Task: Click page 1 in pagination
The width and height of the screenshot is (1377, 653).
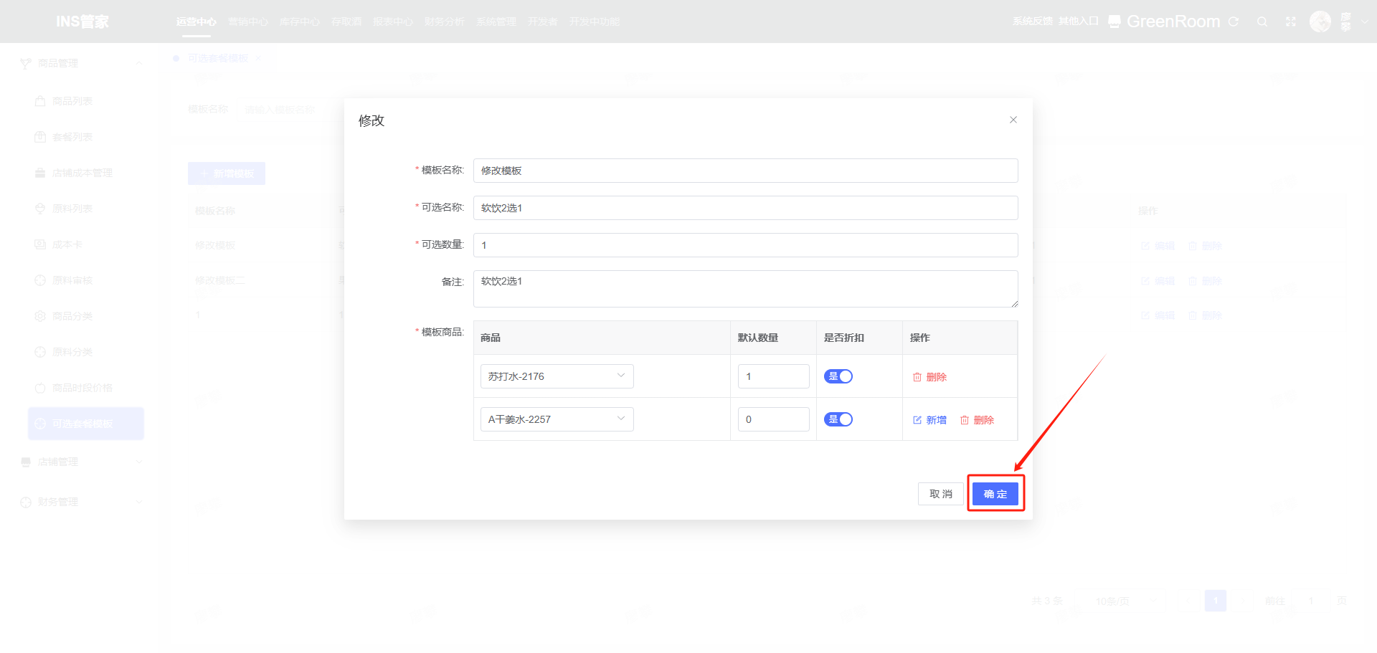Action: point(1216,601)
